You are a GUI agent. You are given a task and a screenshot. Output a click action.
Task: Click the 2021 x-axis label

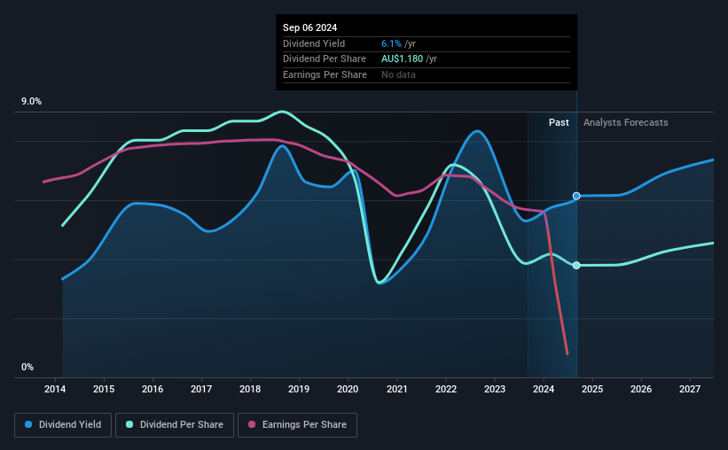coord(397,389)
